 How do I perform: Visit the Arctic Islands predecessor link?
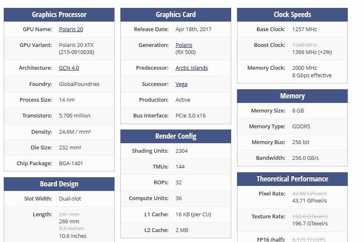click(192, 68)
